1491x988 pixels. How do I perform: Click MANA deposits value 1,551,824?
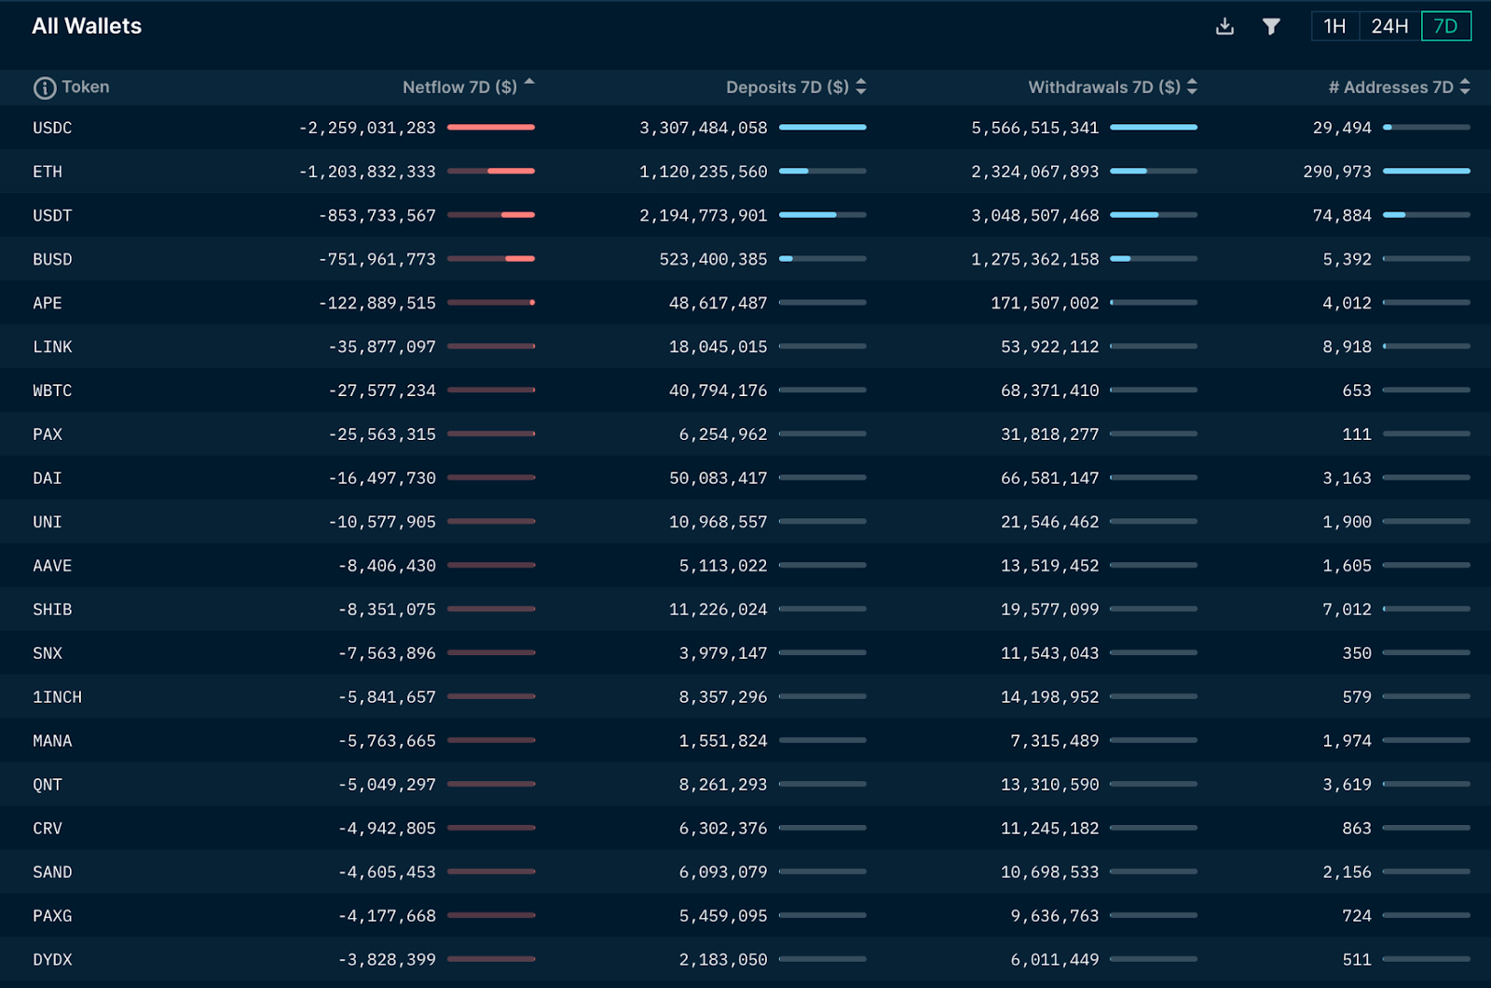[723, 741]
